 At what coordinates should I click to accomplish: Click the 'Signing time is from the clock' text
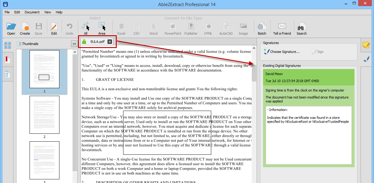305,90
